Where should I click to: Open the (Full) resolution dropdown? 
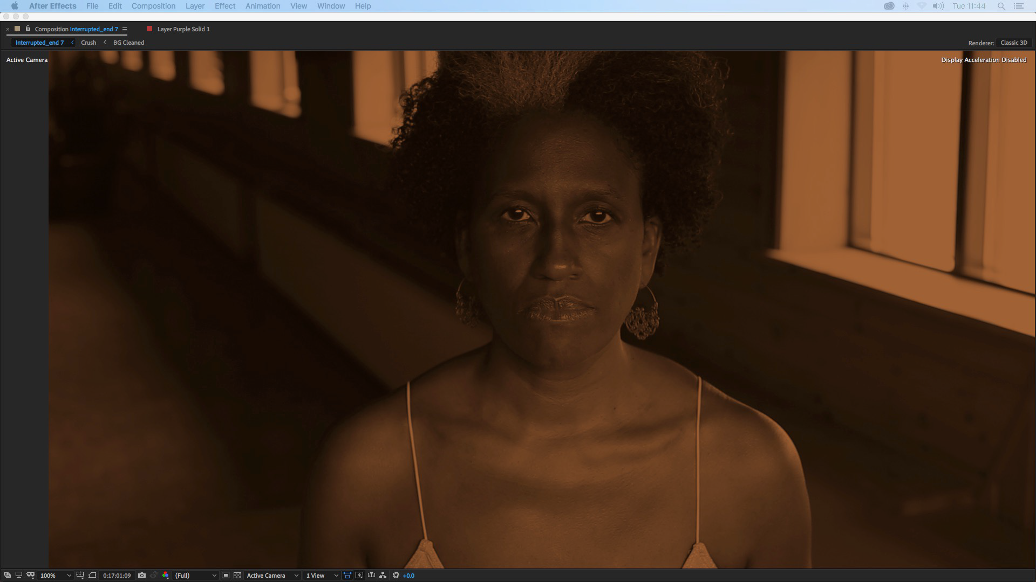point(195,576)
